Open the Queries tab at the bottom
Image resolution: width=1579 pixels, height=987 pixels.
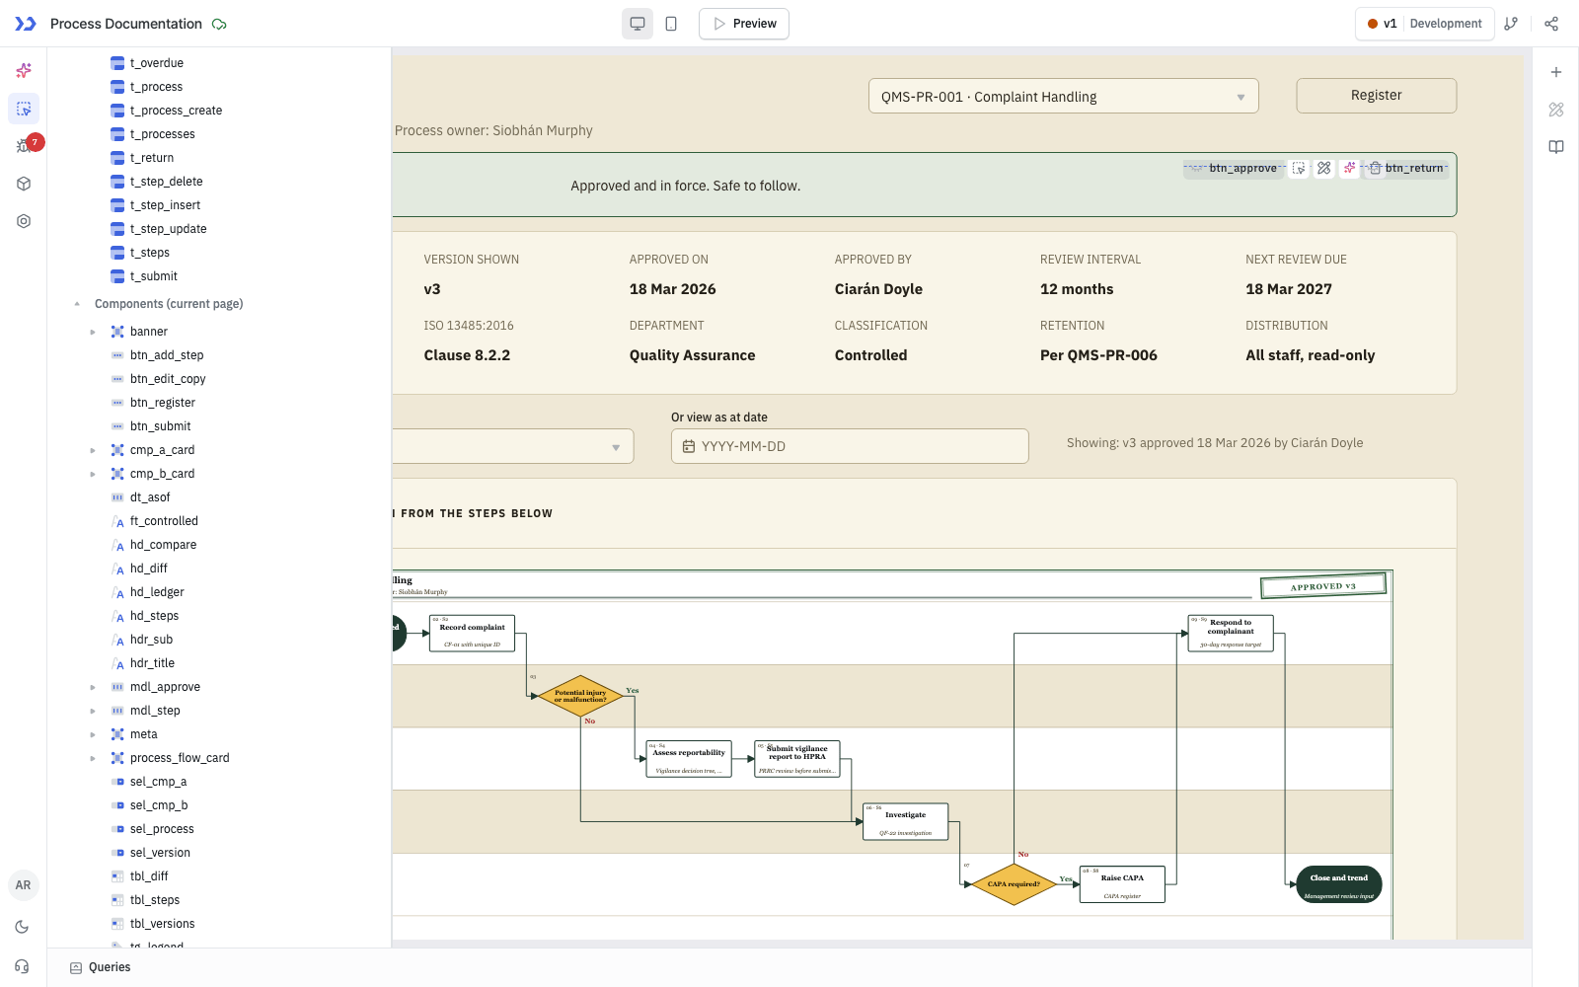pyautogui.click(x=101, y=967)
